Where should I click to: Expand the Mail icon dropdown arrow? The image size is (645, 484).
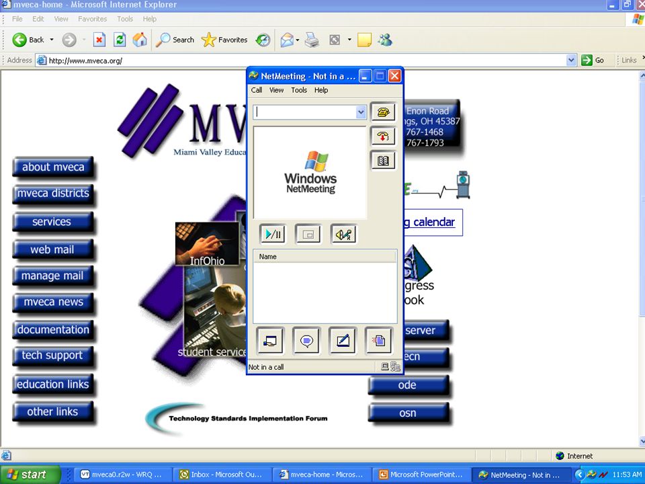(298, 40)
